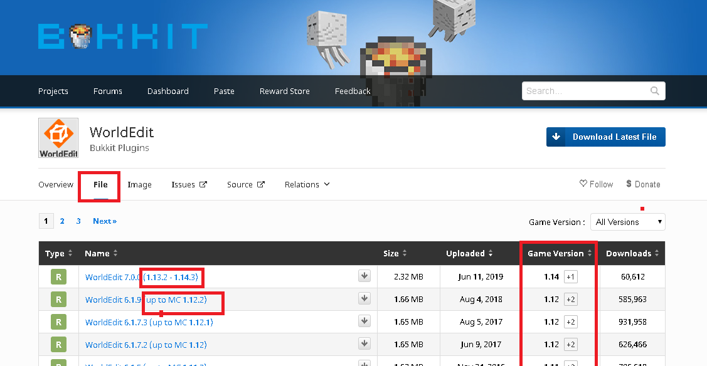Click the Jun 11, 2019 upload date
This screenshot has width=707, height=366.
tap(481, 277)
